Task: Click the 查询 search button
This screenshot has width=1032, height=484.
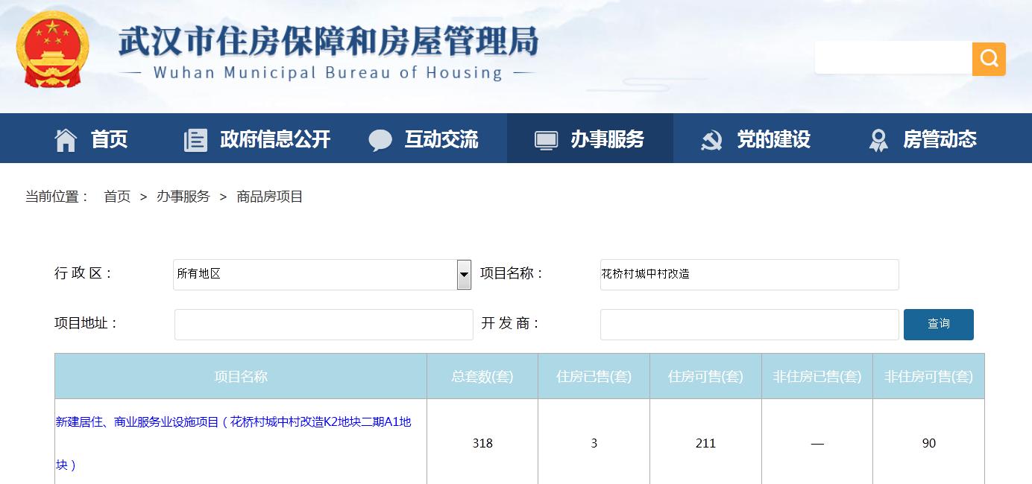Action: 938,324
